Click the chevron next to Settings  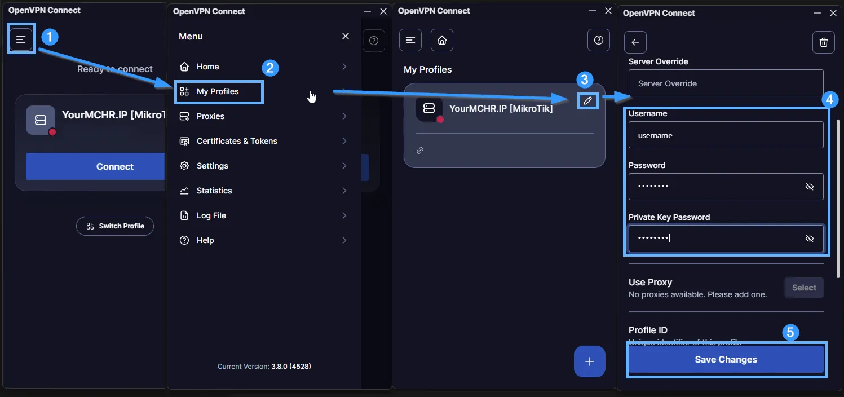(x=344, y=166)
